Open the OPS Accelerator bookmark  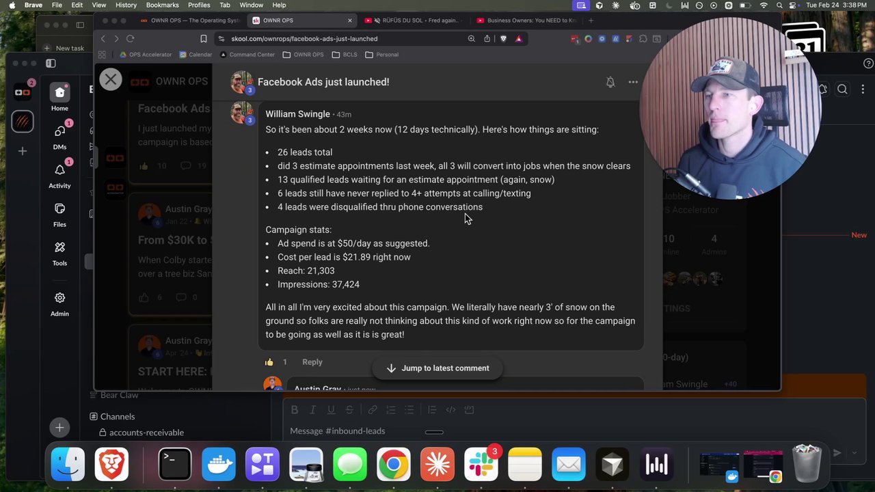click(x=145, y=55)
